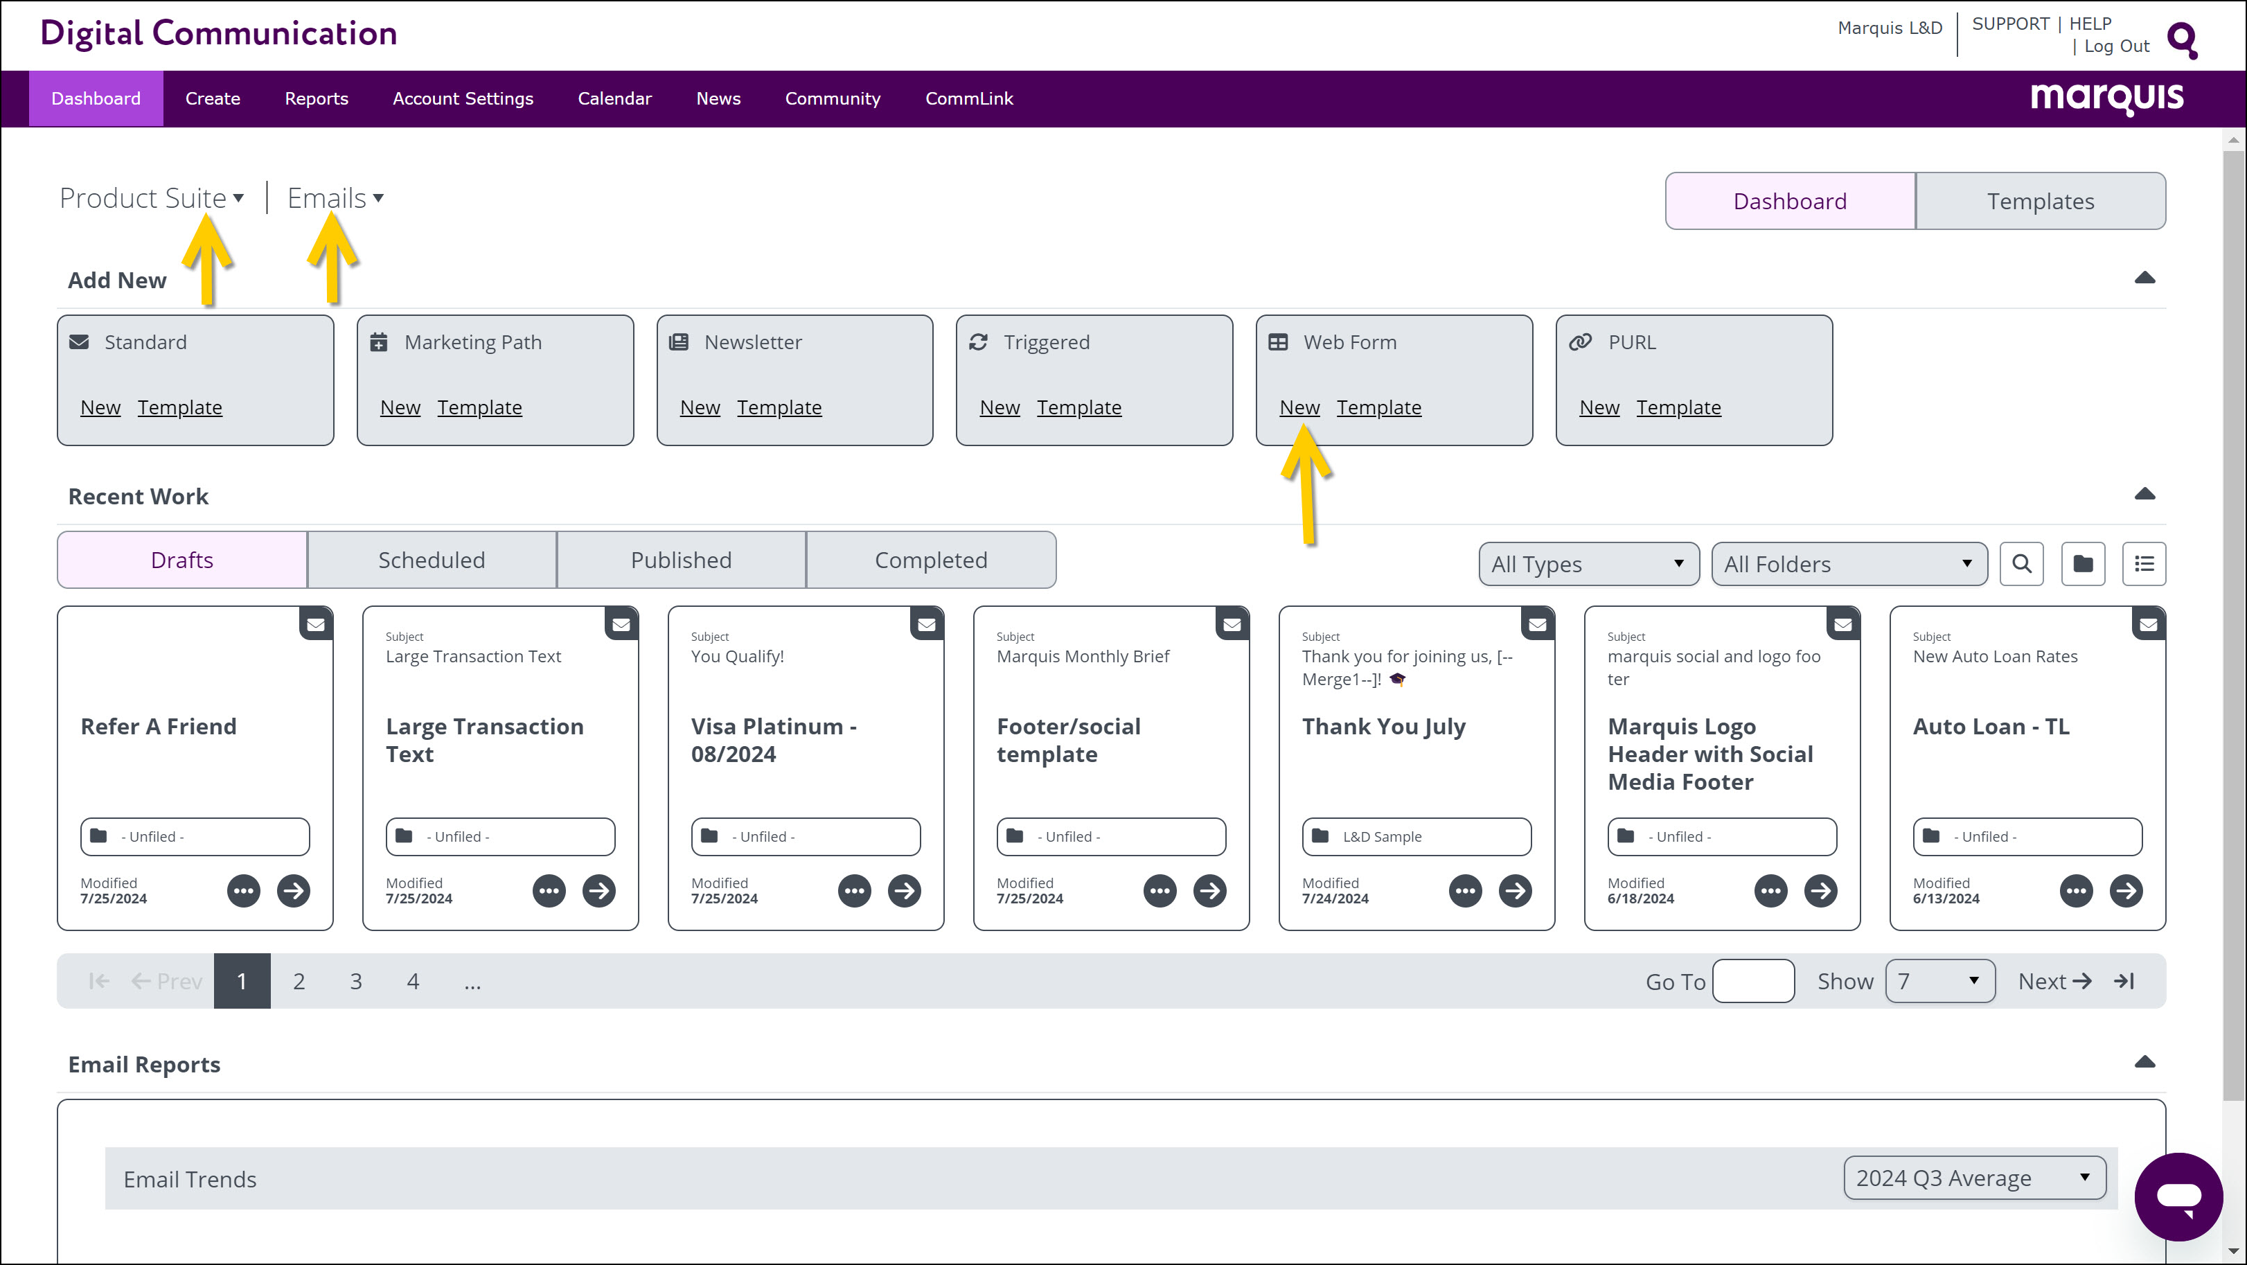Switch Recent Work to list view
Viewport: 2247px width, 1265px height.
click(2144, 564)
